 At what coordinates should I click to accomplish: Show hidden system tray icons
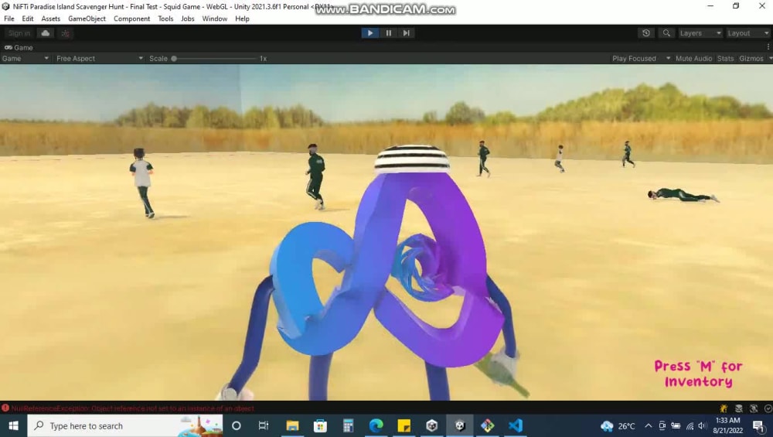pos(649,426)
